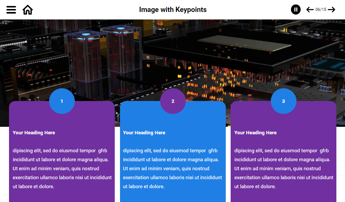Advance to the next slide

click(x=331, y=10)
